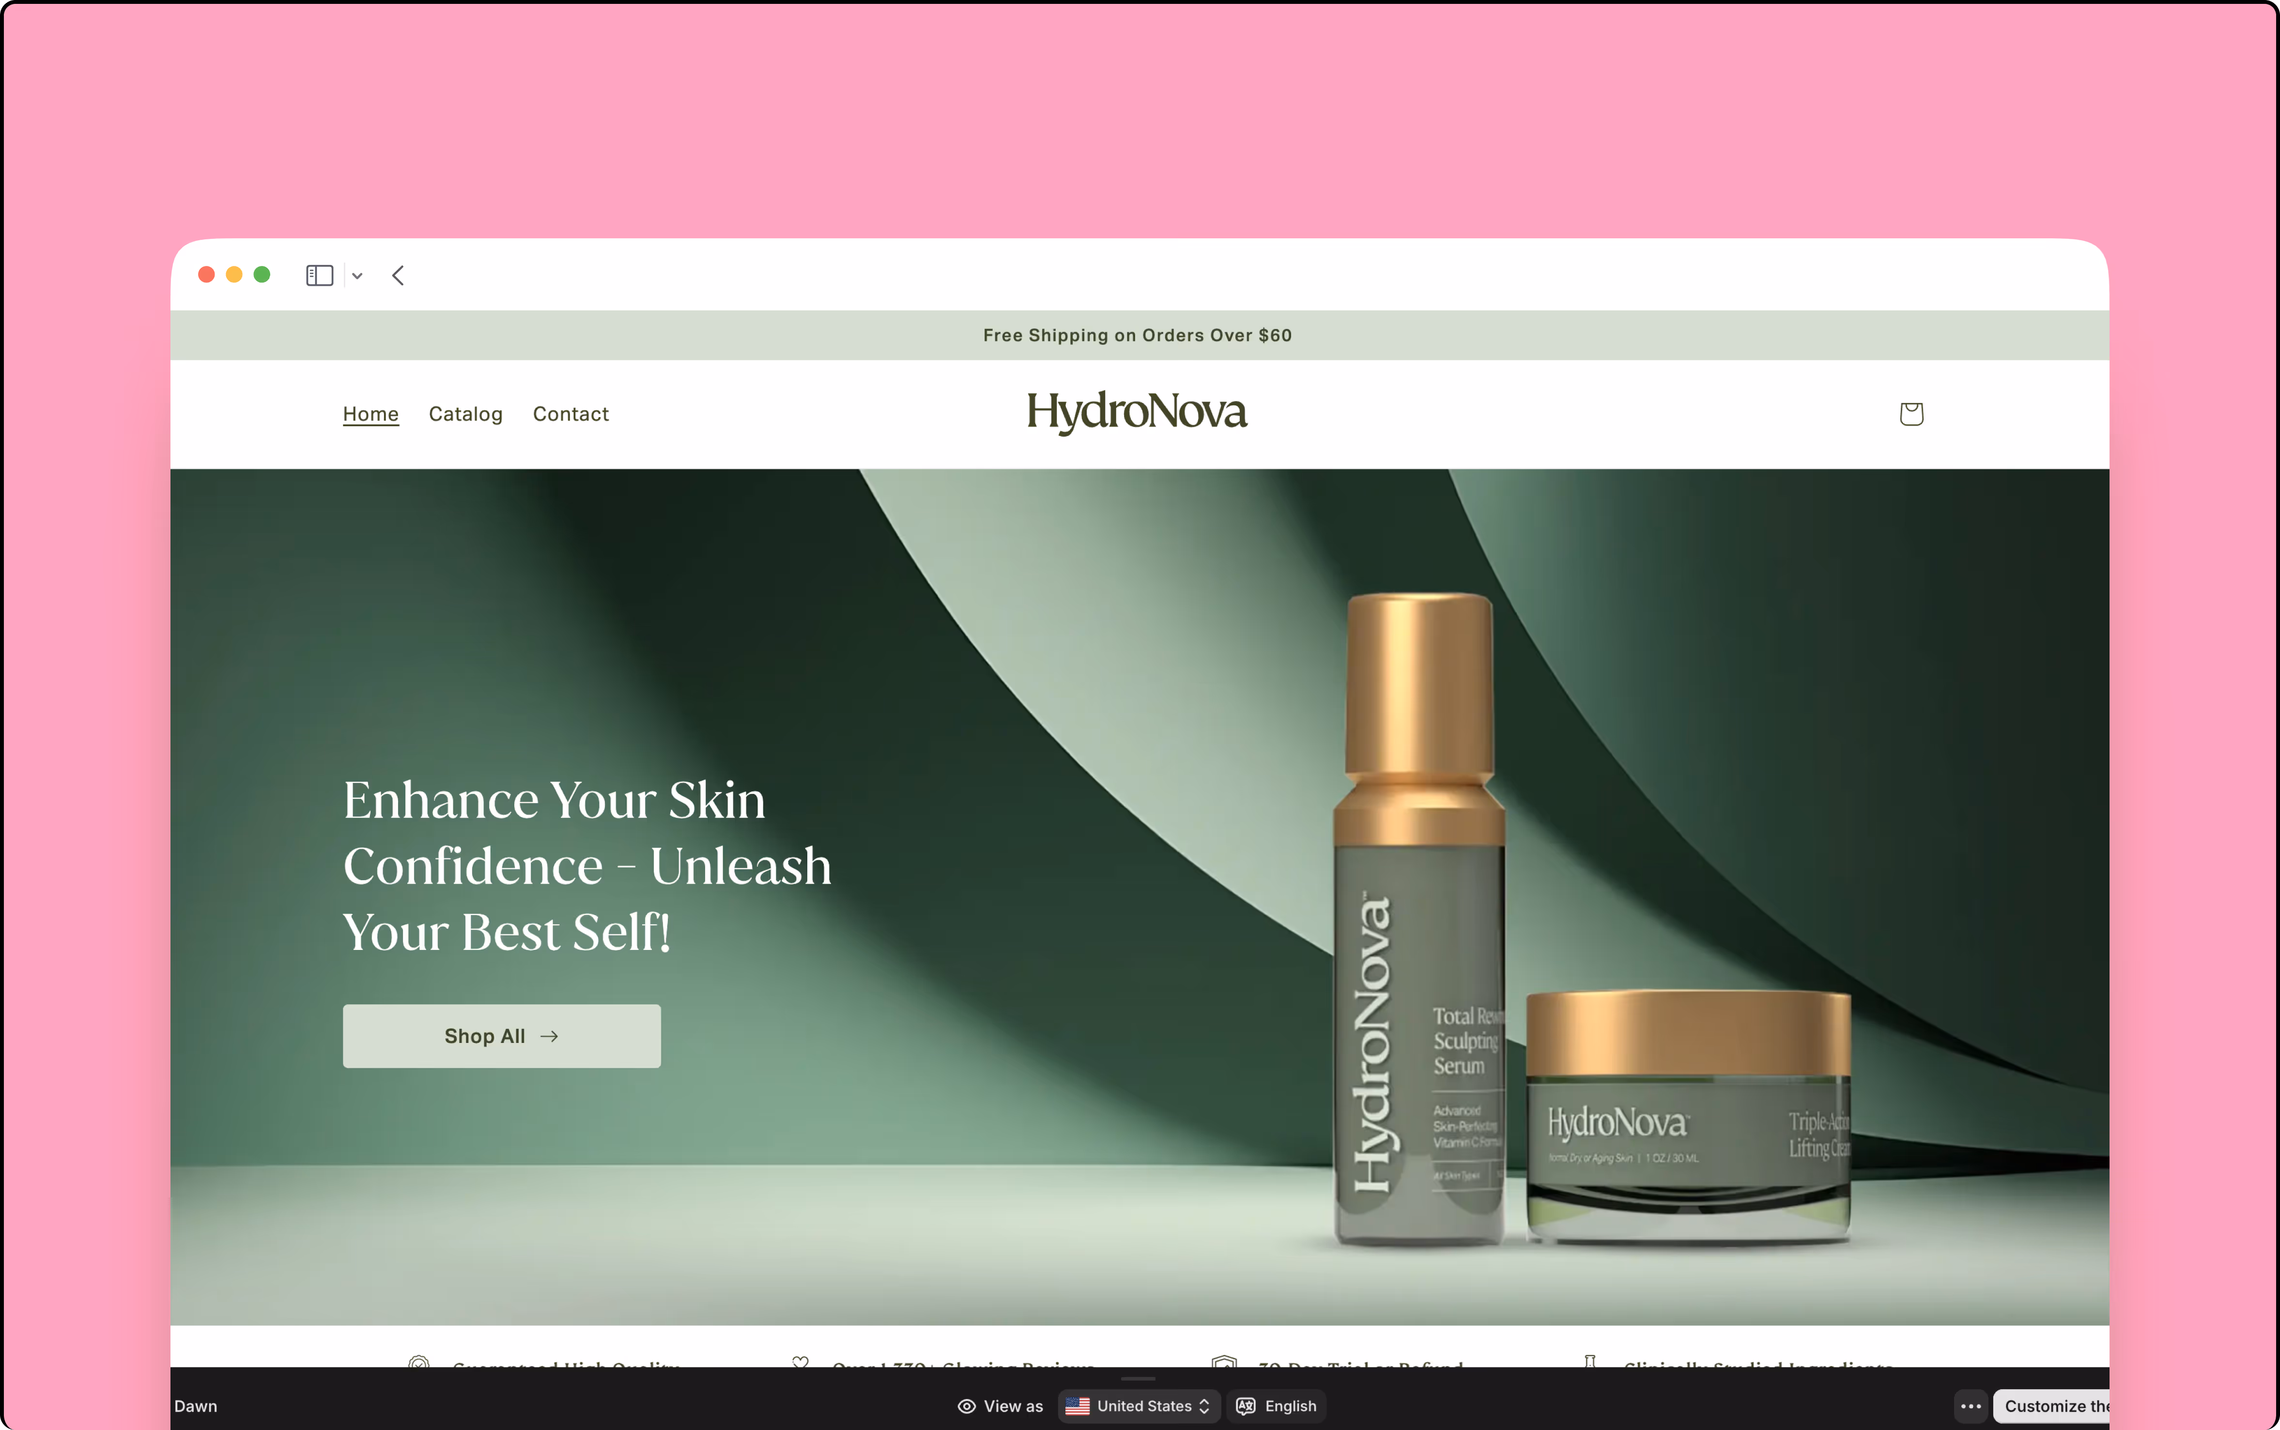Open the English language selector
2280x1430 pixels.
pos(1289,1406)
